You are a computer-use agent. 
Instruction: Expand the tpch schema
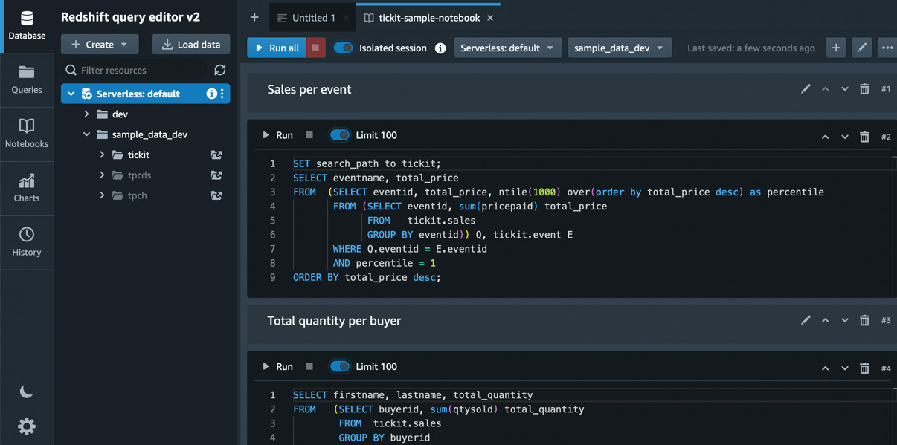[102, 195]
